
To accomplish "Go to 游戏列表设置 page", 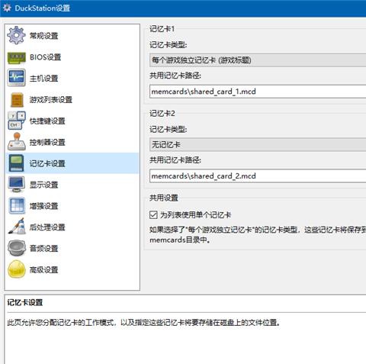I will (x=72, y=99).
